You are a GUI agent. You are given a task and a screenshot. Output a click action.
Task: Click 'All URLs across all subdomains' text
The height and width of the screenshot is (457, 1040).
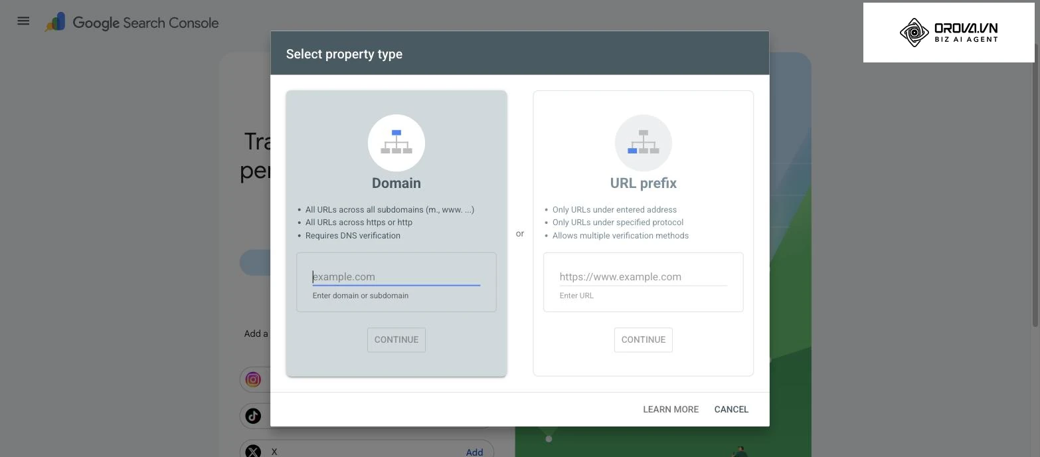click(x=390, y=209)
